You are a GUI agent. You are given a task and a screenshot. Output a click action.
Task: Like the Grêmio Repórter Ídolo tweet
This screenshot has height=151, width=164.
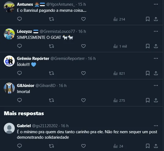[83, 73]
